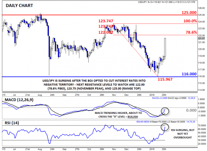Click "Oct" on the price chart date axis
The image size is (207, 151).
[x=89, y=95]
